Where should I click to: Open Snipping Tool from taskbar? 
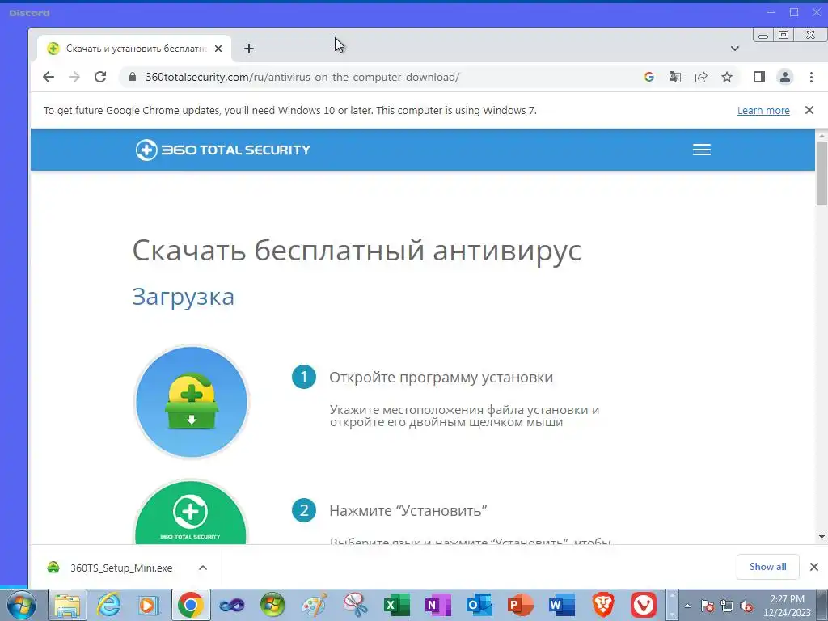point(356,605)
